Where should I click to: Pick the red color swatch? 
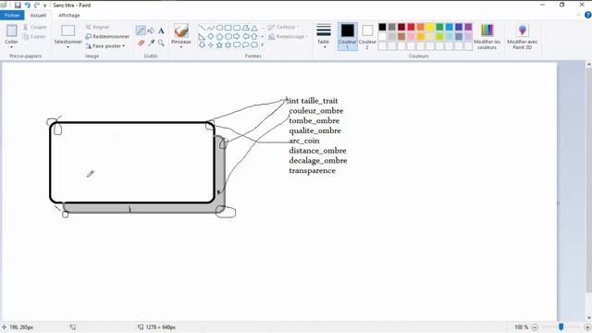411,27
